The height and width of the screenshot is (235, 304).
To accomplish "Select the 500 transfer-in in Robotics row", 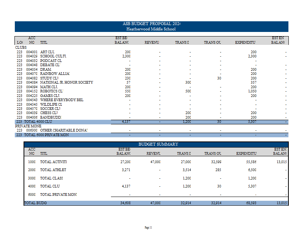I will [x=188, y=91].
